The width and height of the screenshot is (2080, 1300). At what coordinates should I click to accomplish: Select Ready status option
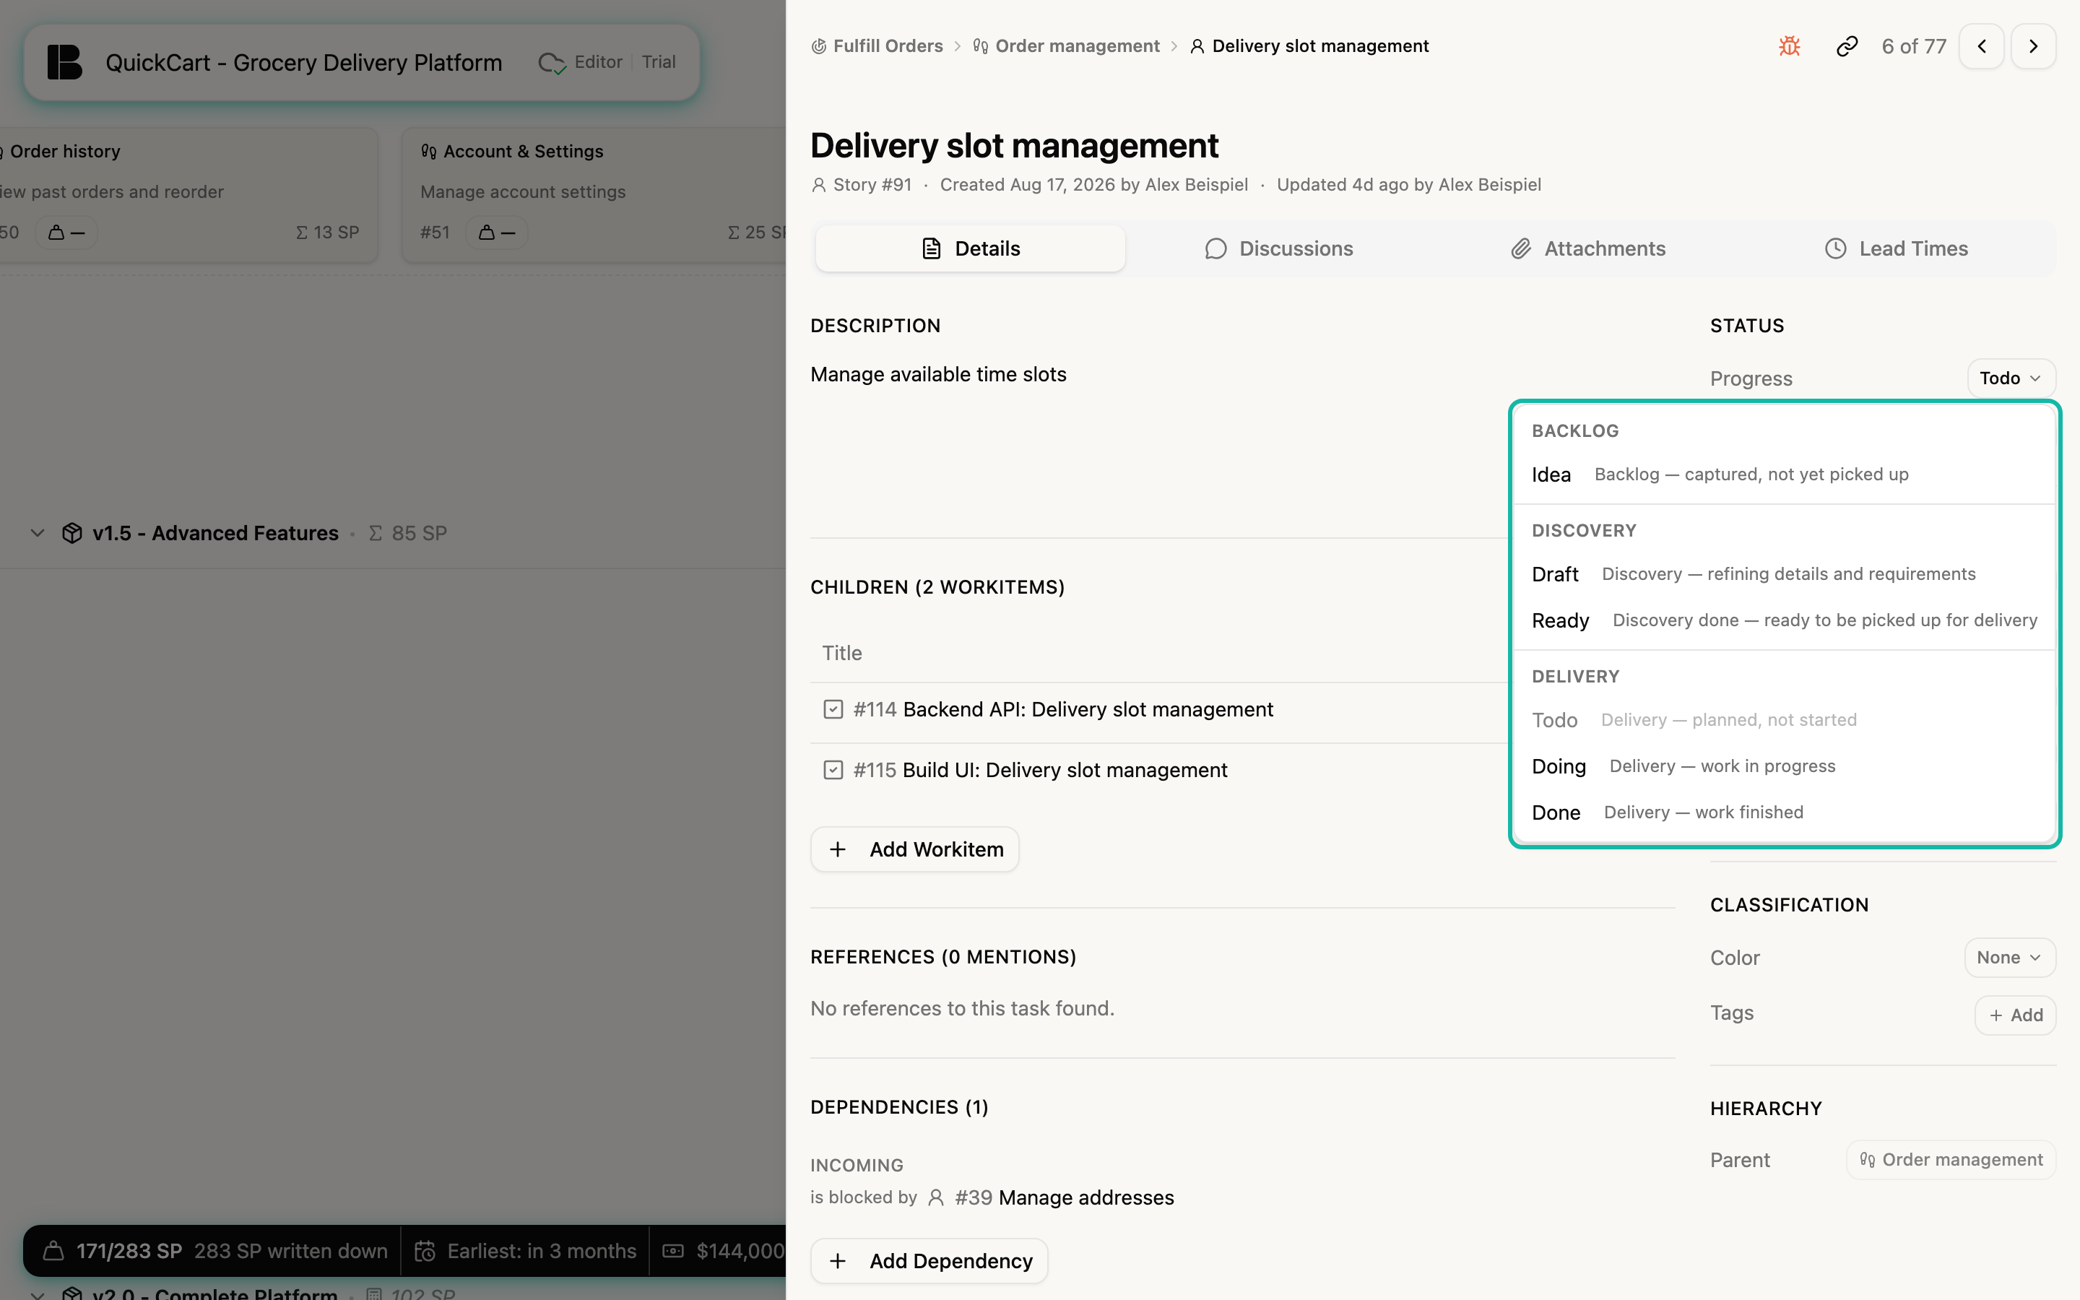pos(1785,621)
